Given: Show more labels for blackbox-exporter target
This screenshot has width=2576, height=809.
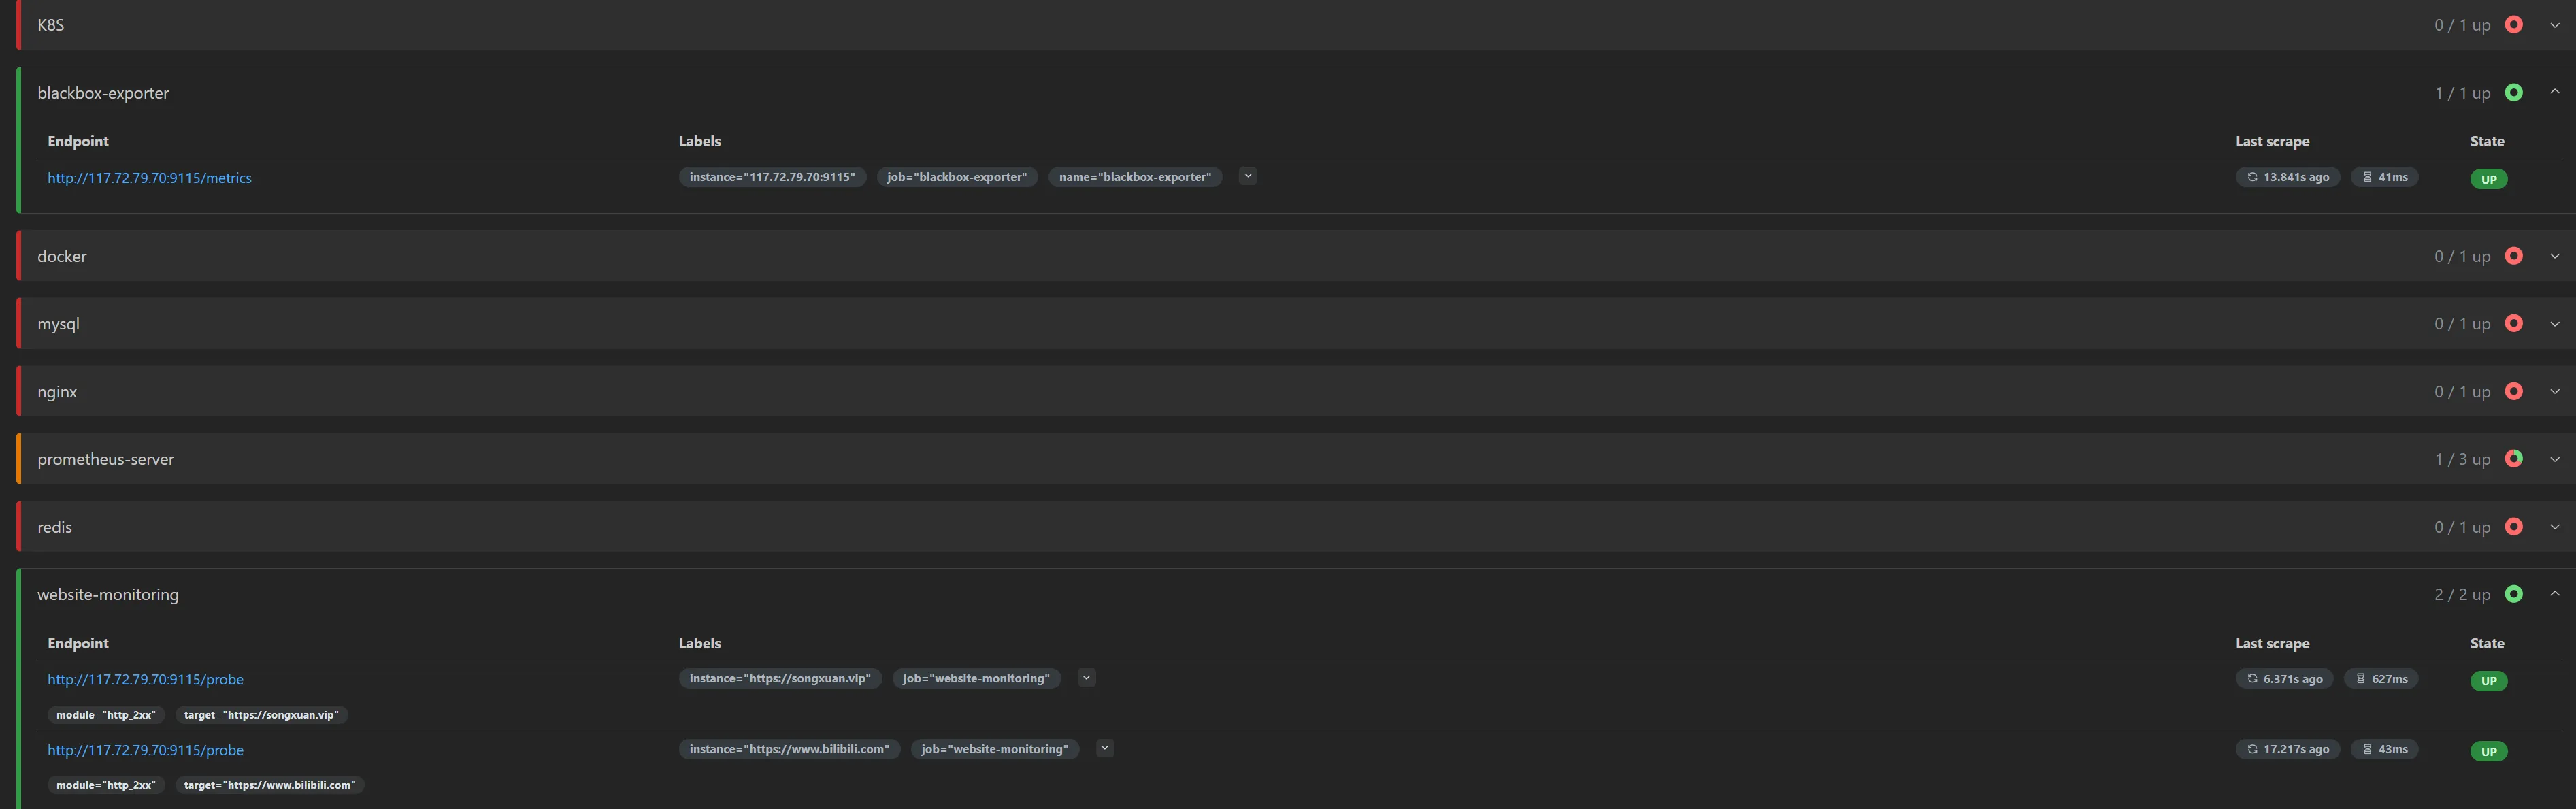Looking at the screenshot, I should (x=1247, y=176).
